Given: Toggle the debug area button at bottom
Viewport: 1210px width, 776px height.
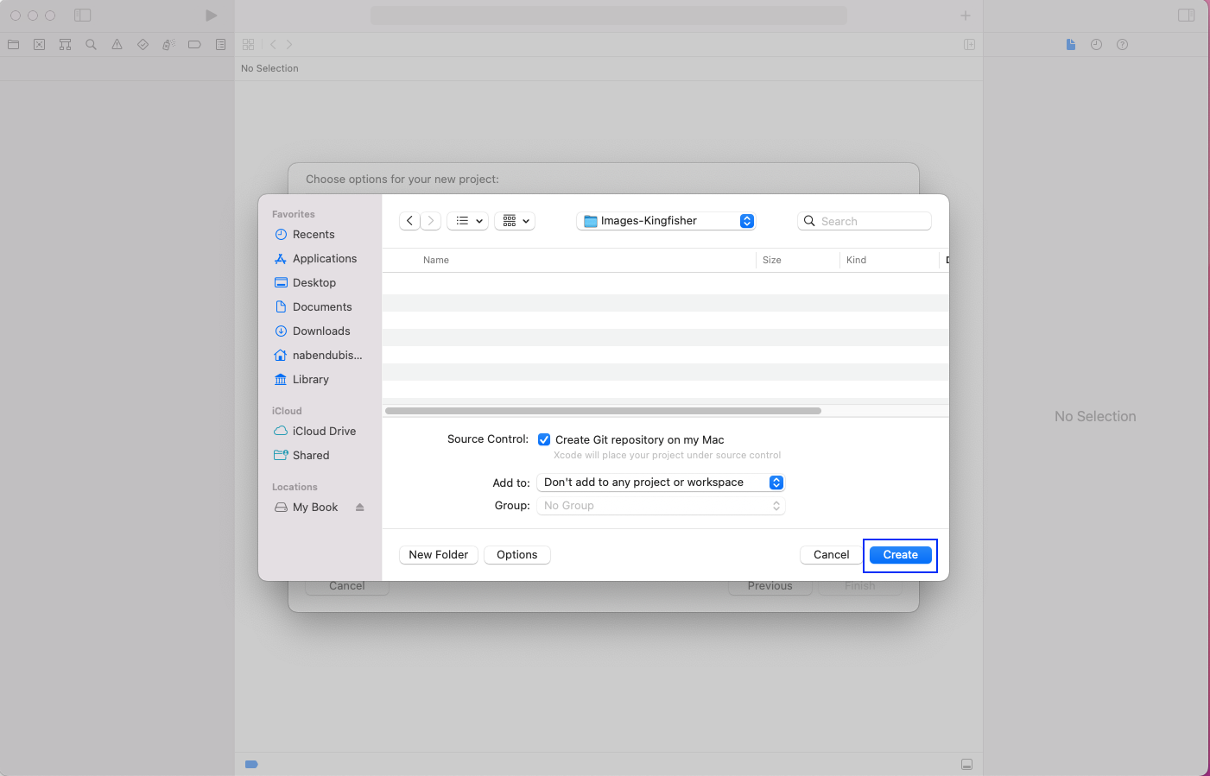Looking at the screenshot, I should click(x=966, y=765).
